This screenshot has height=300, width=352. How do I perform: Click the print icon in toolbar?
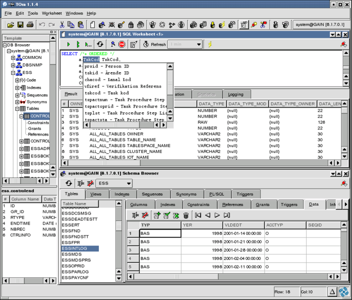(30, 24)
